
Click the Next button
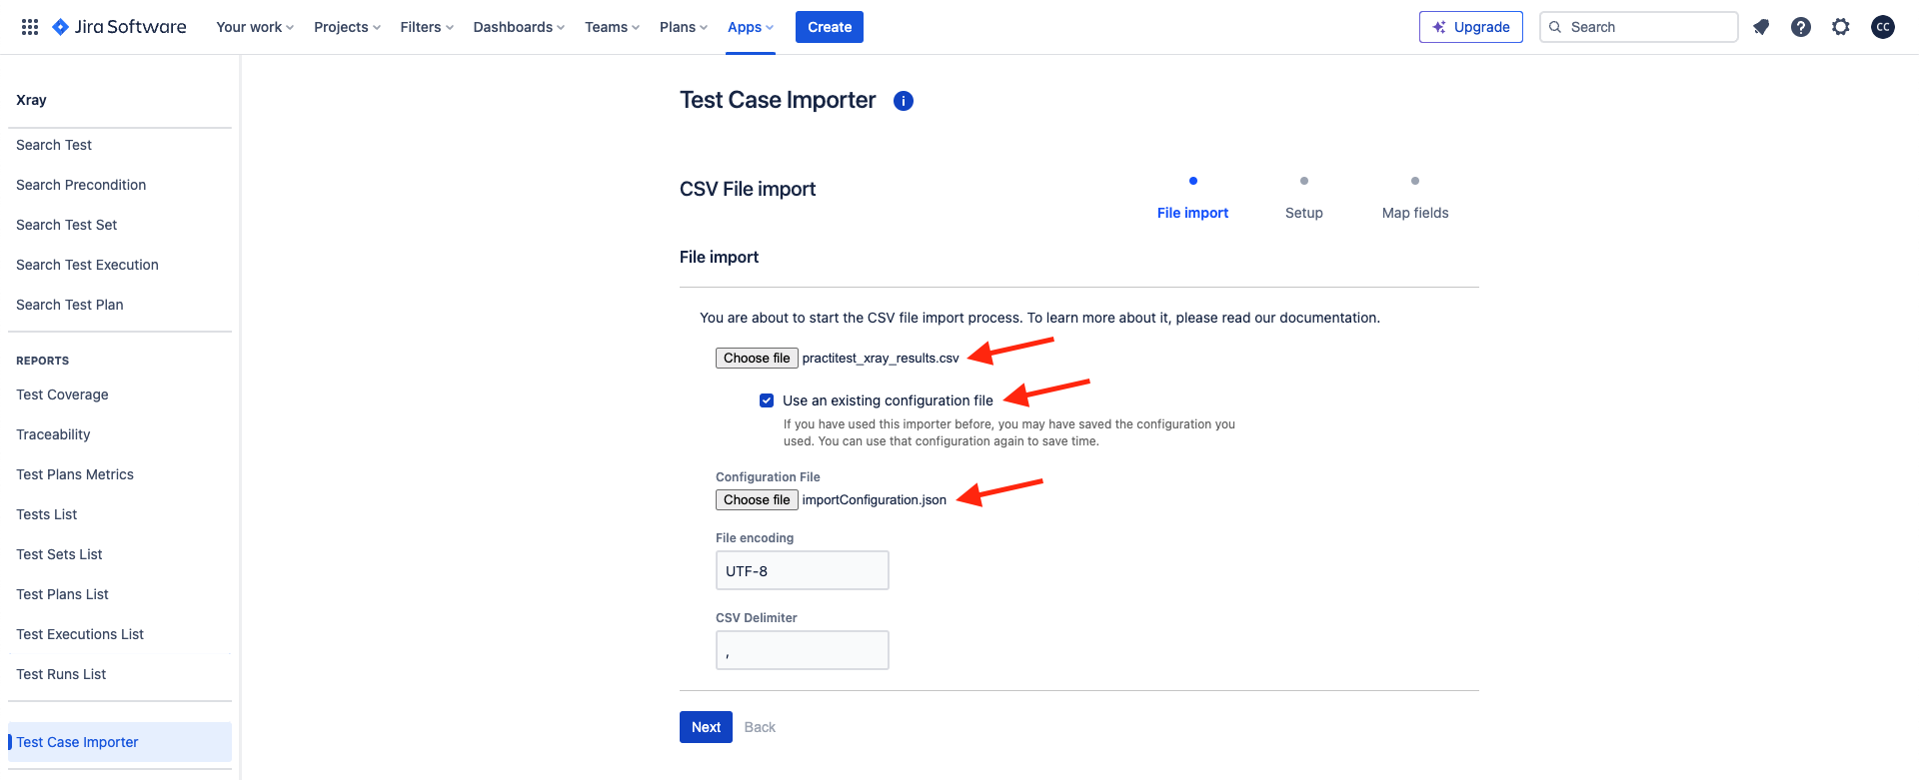[x=706, y=727]
